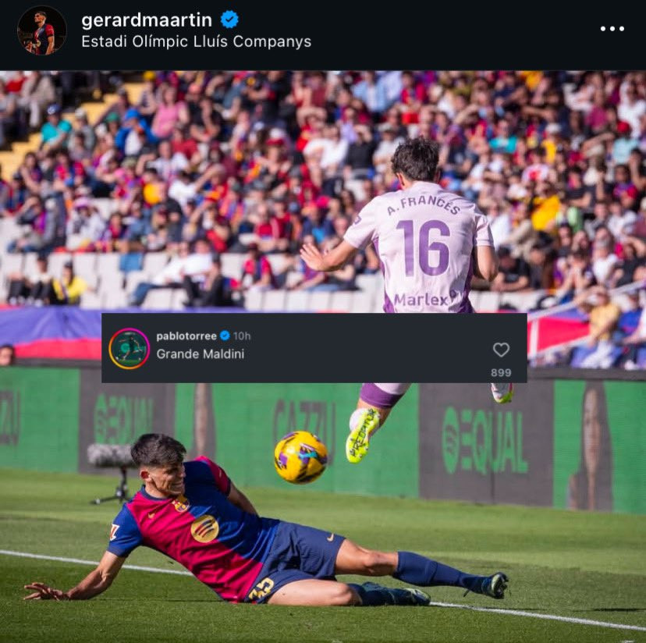Select the Grande Maldini comment text
The image size is (646, 643).
pyautogui.click(x=201, y=354)
